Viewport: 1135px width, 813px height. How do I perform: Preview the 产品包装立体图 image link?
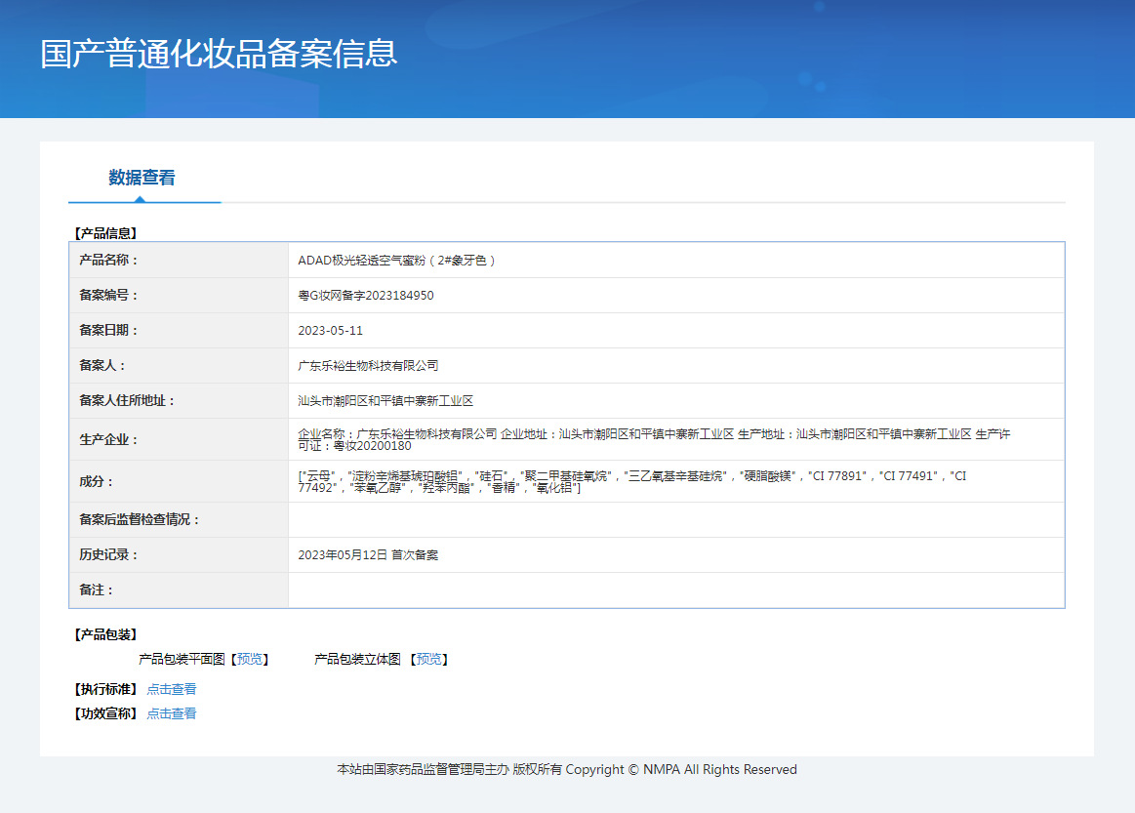(x=428, y=659)
